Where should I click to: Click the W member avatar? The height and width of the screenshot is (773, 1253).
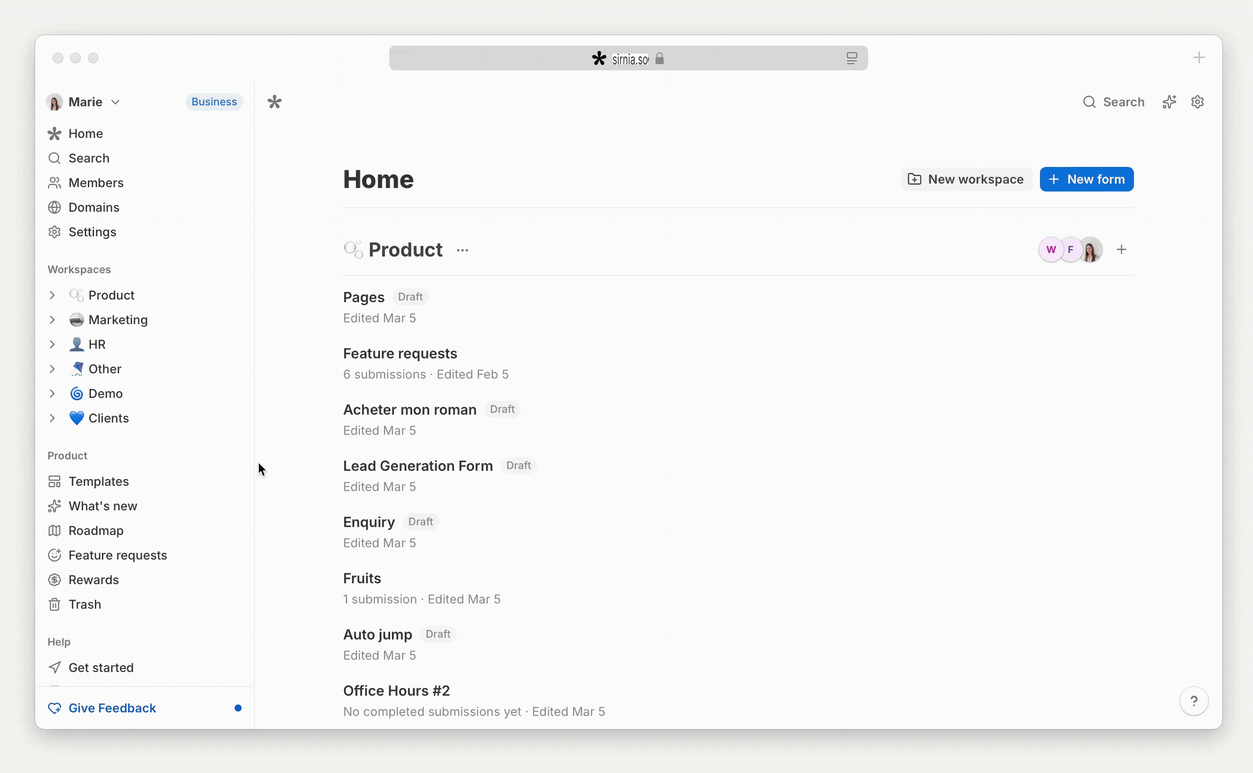click(x=1051, y=249)
